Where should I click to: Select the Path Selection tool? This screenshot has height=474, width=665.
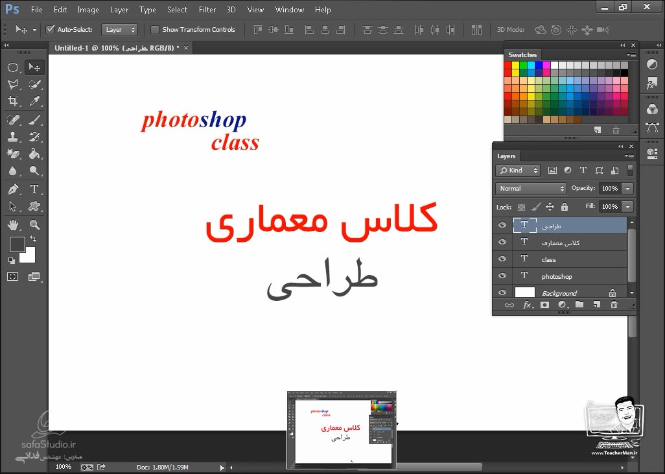coord(13,206)
